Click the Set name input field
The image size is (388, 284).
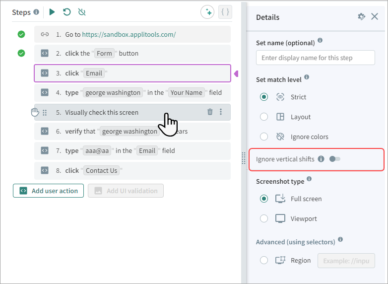tap(315, 58)
